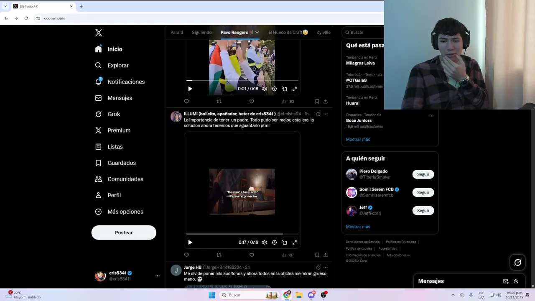
Task: Expand the Mensajes drawer
Action: coord(516,281)
